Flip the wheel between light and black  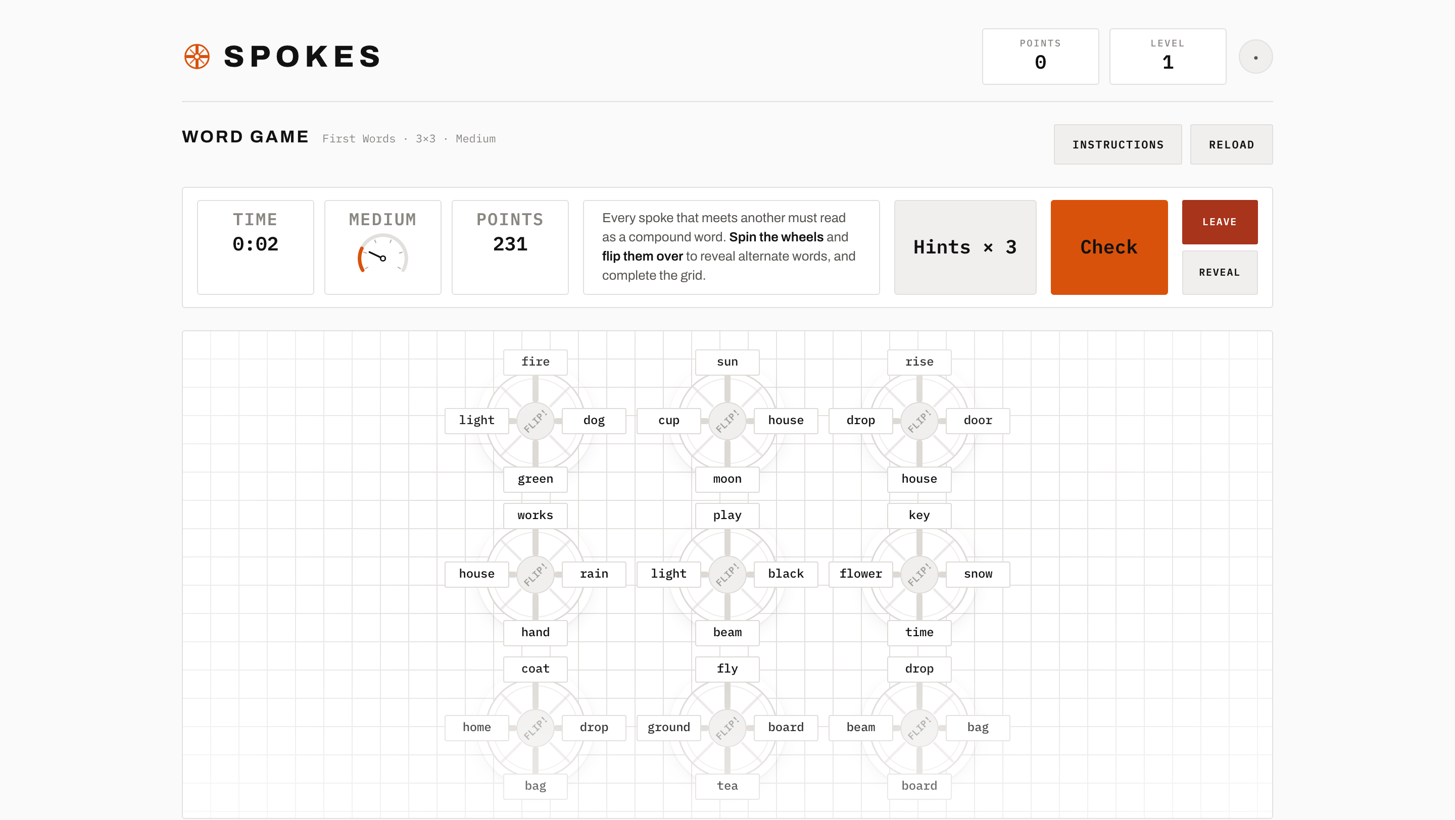(727, 575)
